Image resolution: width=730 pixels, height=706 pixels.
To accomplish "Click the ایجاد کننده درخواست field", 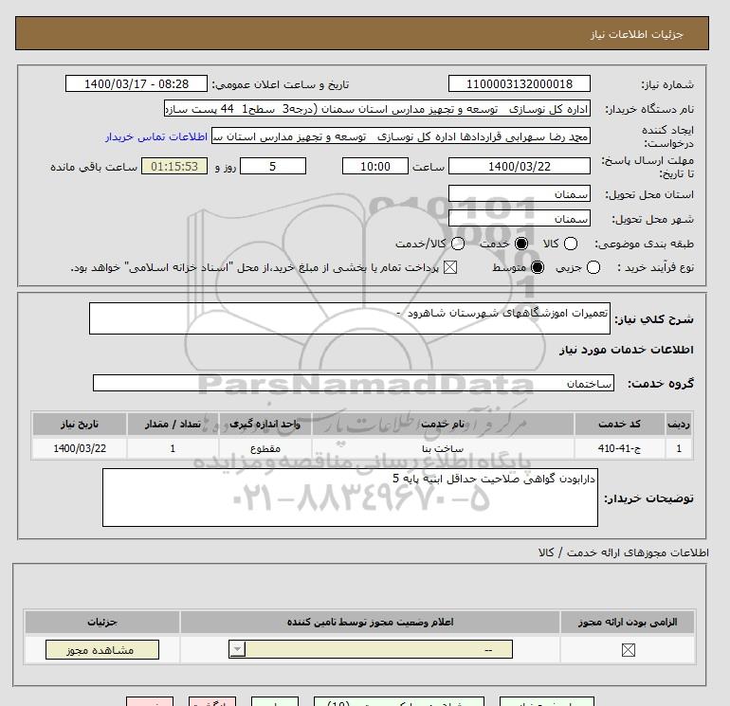I will click(x=401, y=136).
